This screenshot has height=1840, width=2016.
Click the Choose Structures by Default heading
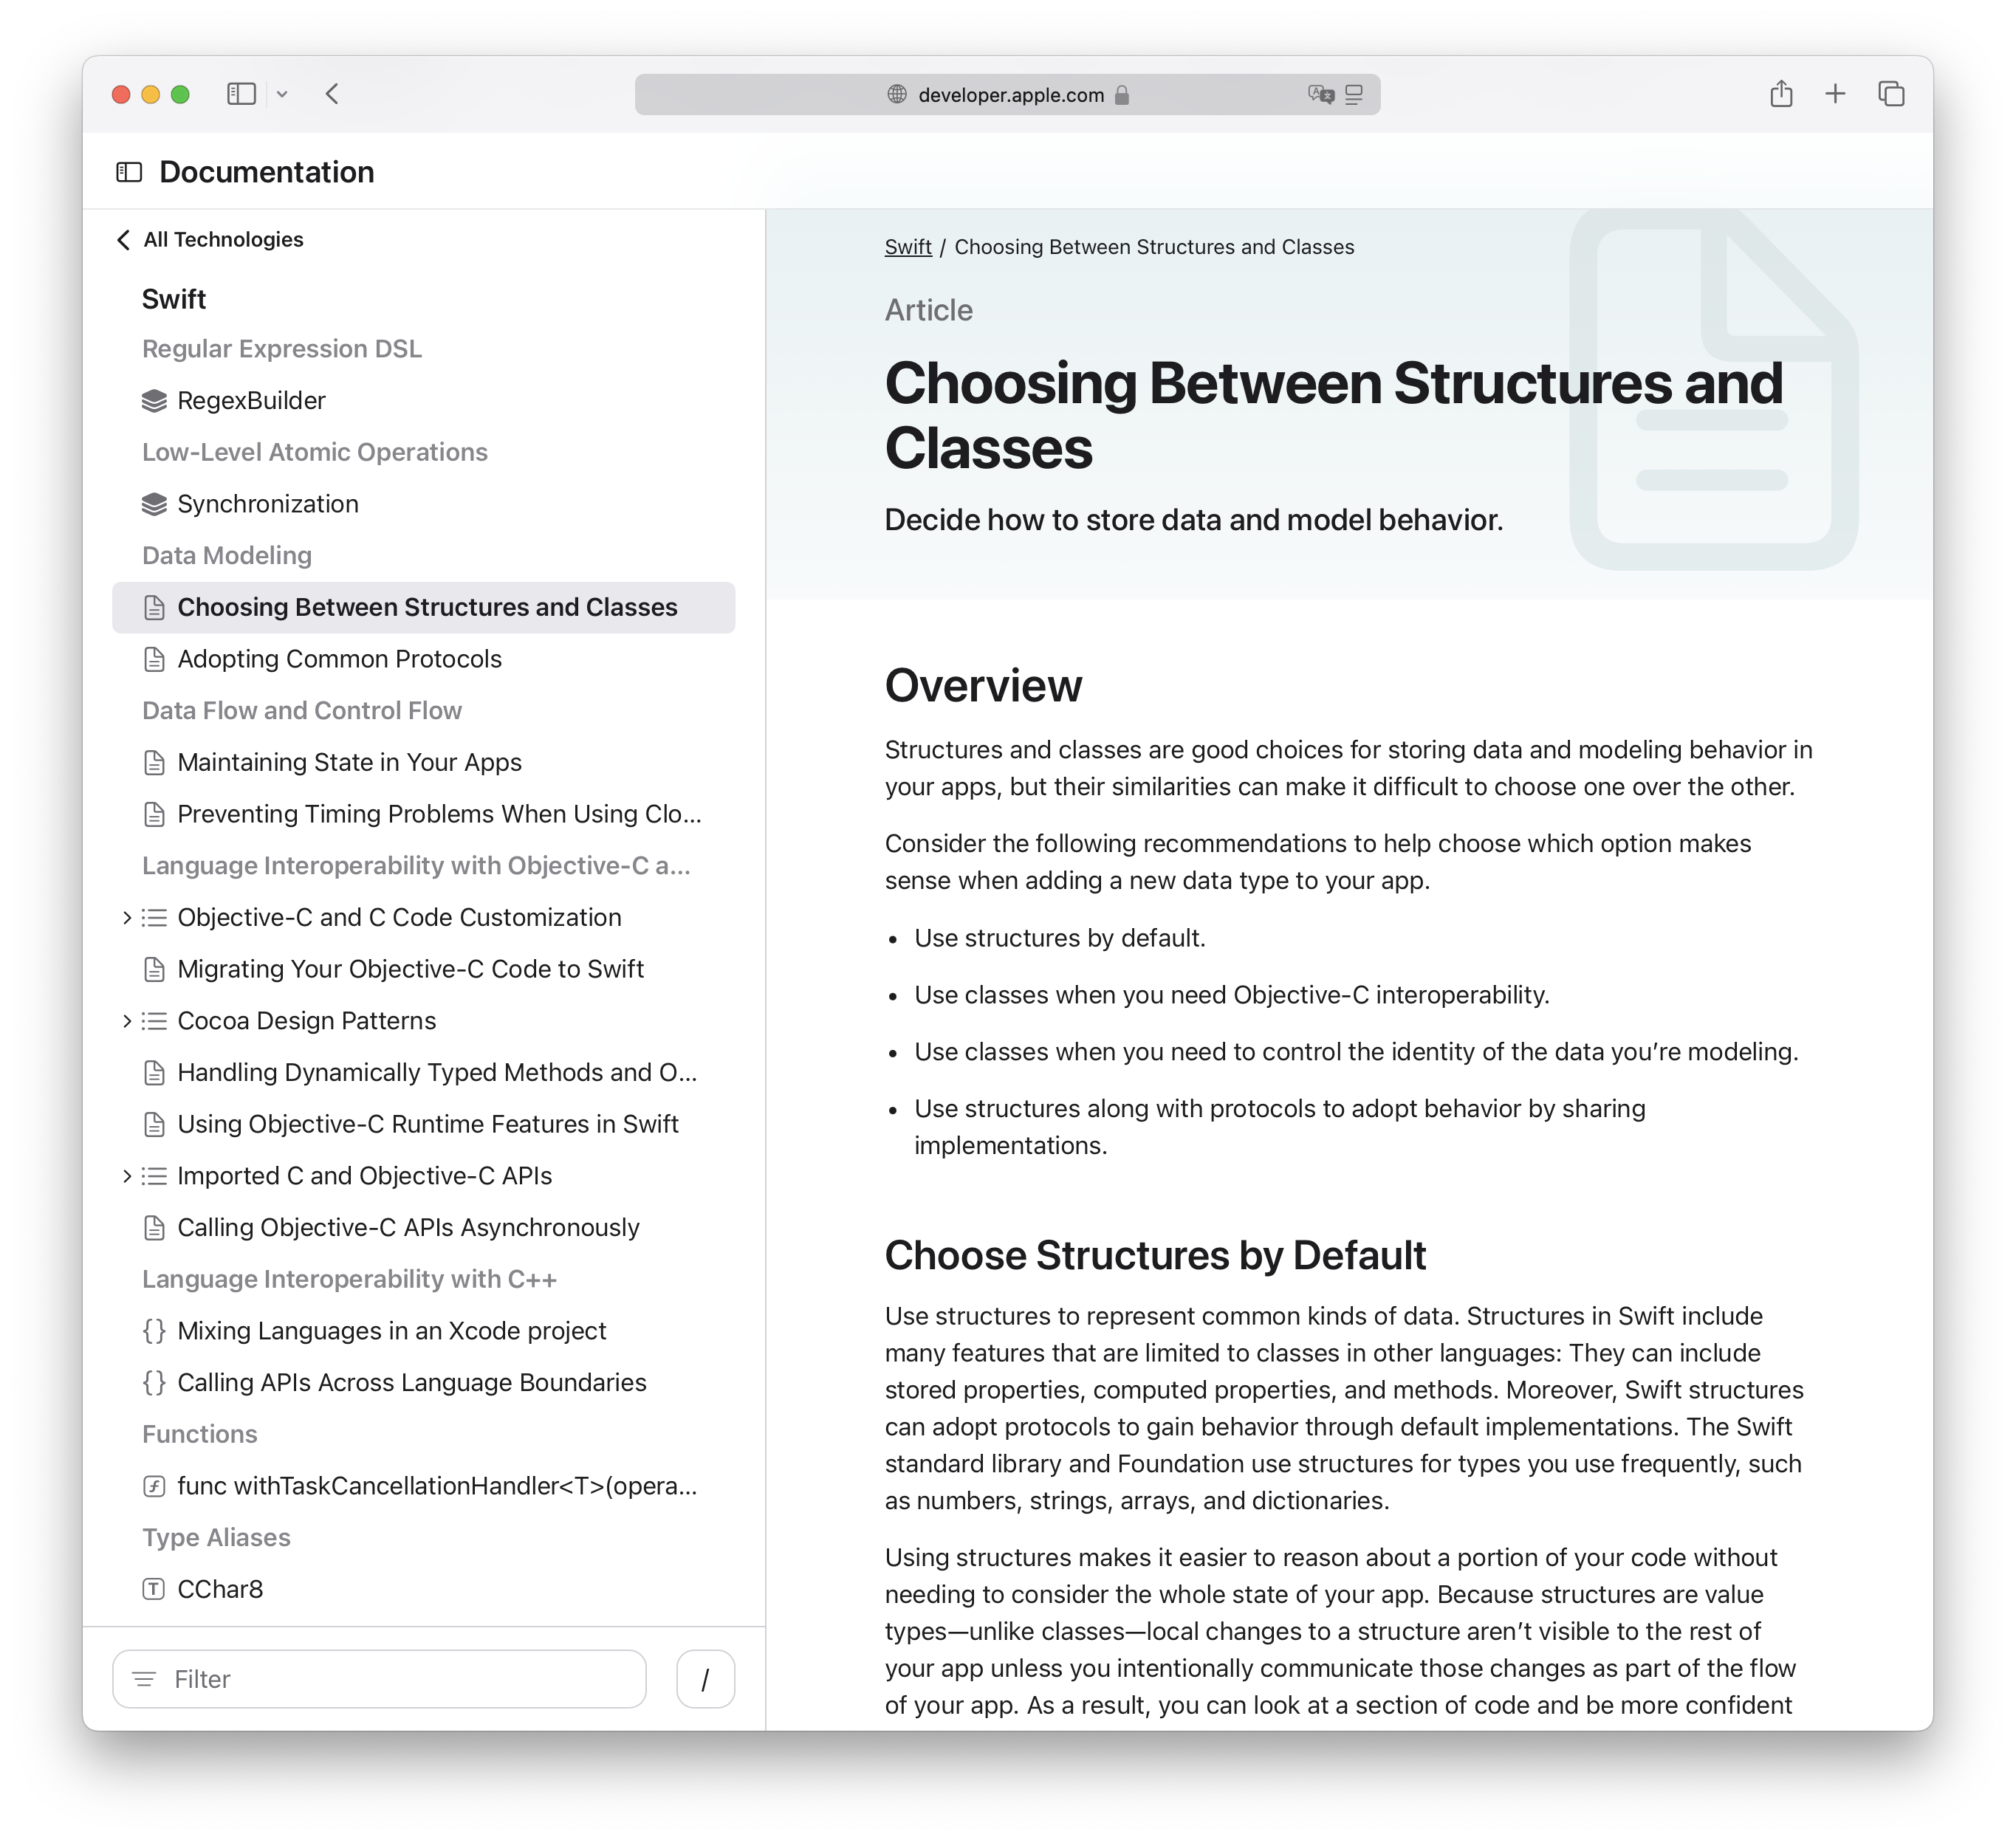pyautogui.click(x=1155, y=1255)
